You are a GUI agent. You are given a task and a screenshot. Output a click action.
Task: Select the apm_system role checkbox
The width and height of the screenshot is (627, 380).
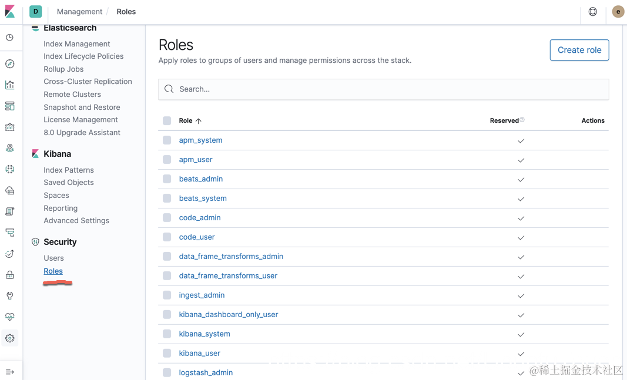pos(167,140)
